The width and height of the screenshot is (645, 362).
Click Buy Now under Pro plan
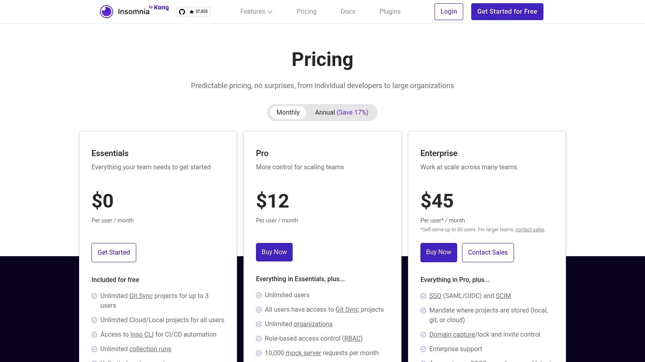[x=274, y=252]
